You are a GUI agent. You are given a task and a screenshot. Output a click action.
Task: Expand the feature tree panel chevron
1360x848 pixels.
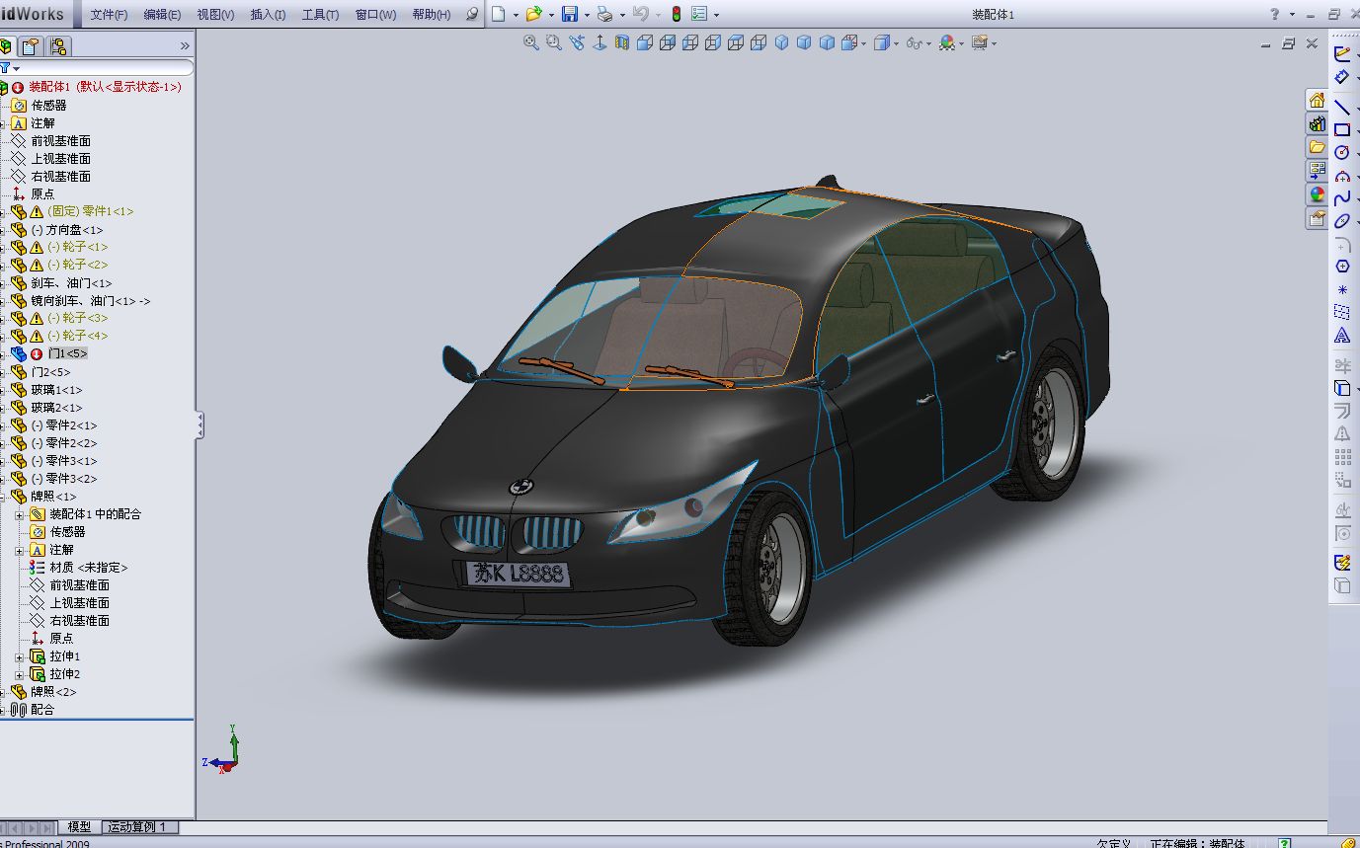184,45
